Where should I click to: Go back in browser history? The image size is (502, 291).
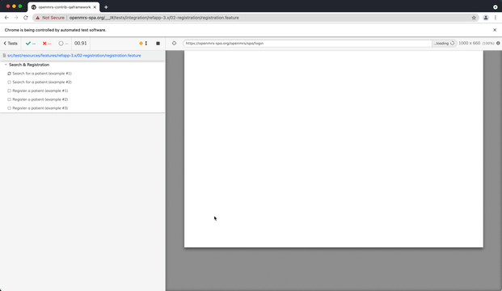[6, 18]
